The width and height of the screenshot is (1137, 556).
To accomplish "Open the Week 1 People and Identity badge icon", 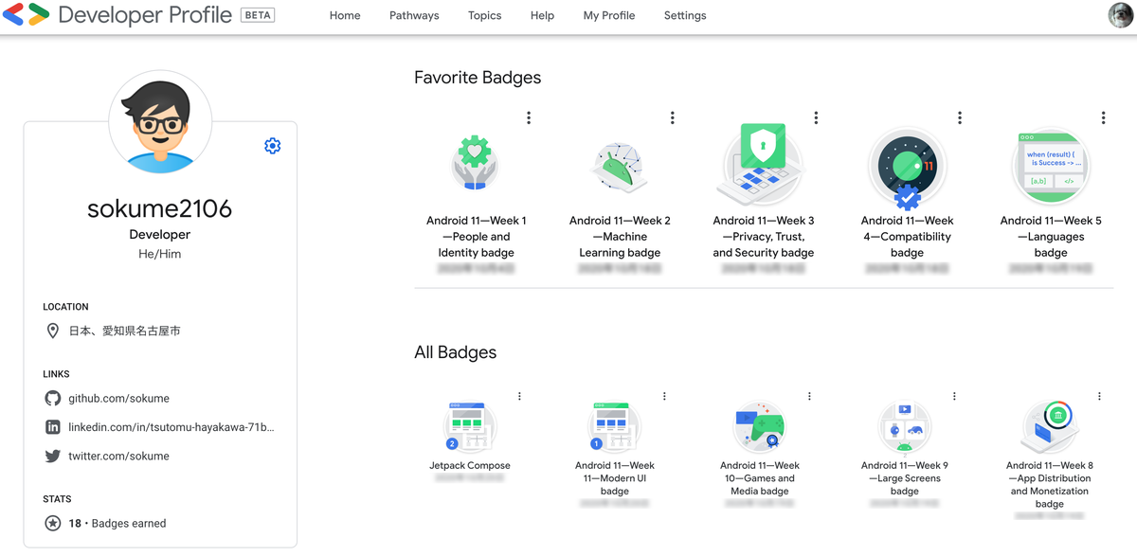I will pyautogui.click(x=475, y=165).
